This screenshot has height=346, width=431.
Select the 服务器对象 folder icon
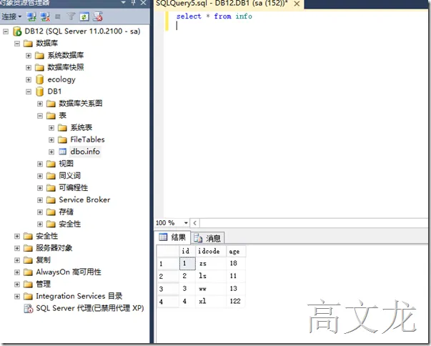[28, 249]
